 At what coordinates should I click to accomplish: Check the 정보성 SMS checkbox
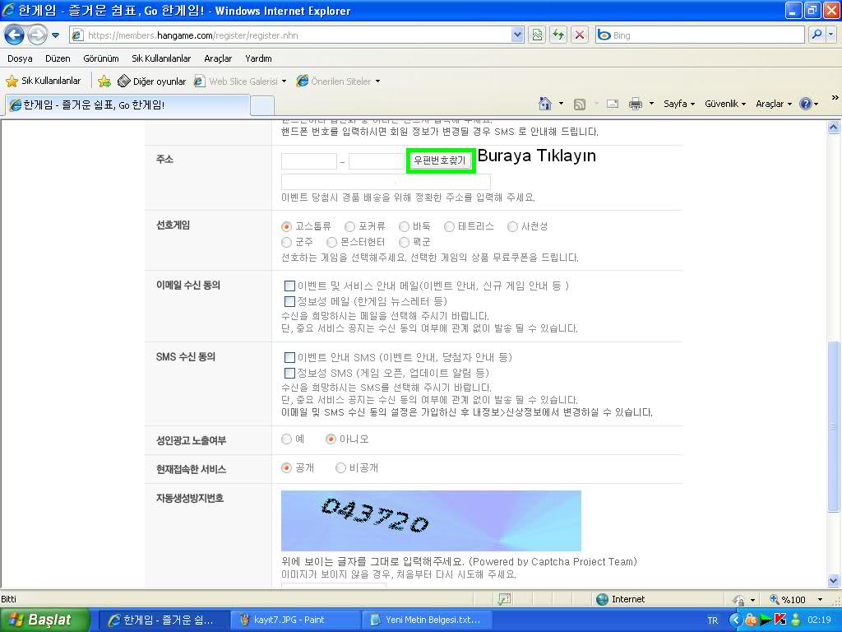click(289, 373)
